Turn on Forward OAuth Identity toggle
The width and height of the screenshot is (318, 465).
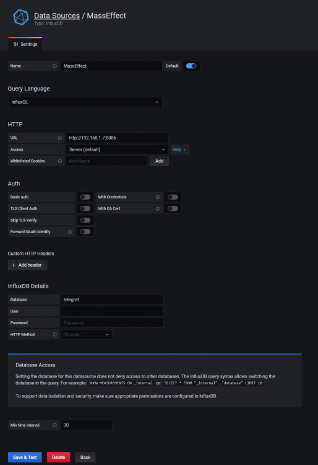pyautogui.click(x=85, y=232)
